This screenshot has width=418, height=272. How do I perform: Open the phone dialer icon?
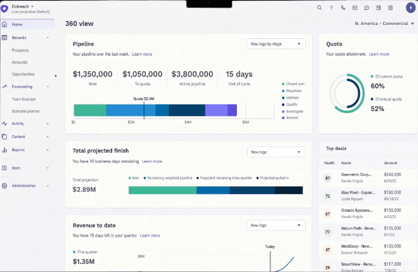343,8
